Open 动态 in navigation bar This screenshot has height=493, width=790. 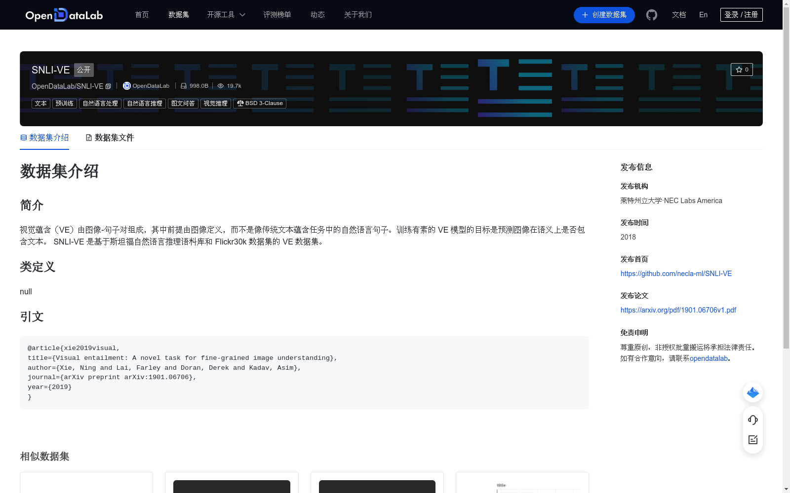click(x=317, y=15)
